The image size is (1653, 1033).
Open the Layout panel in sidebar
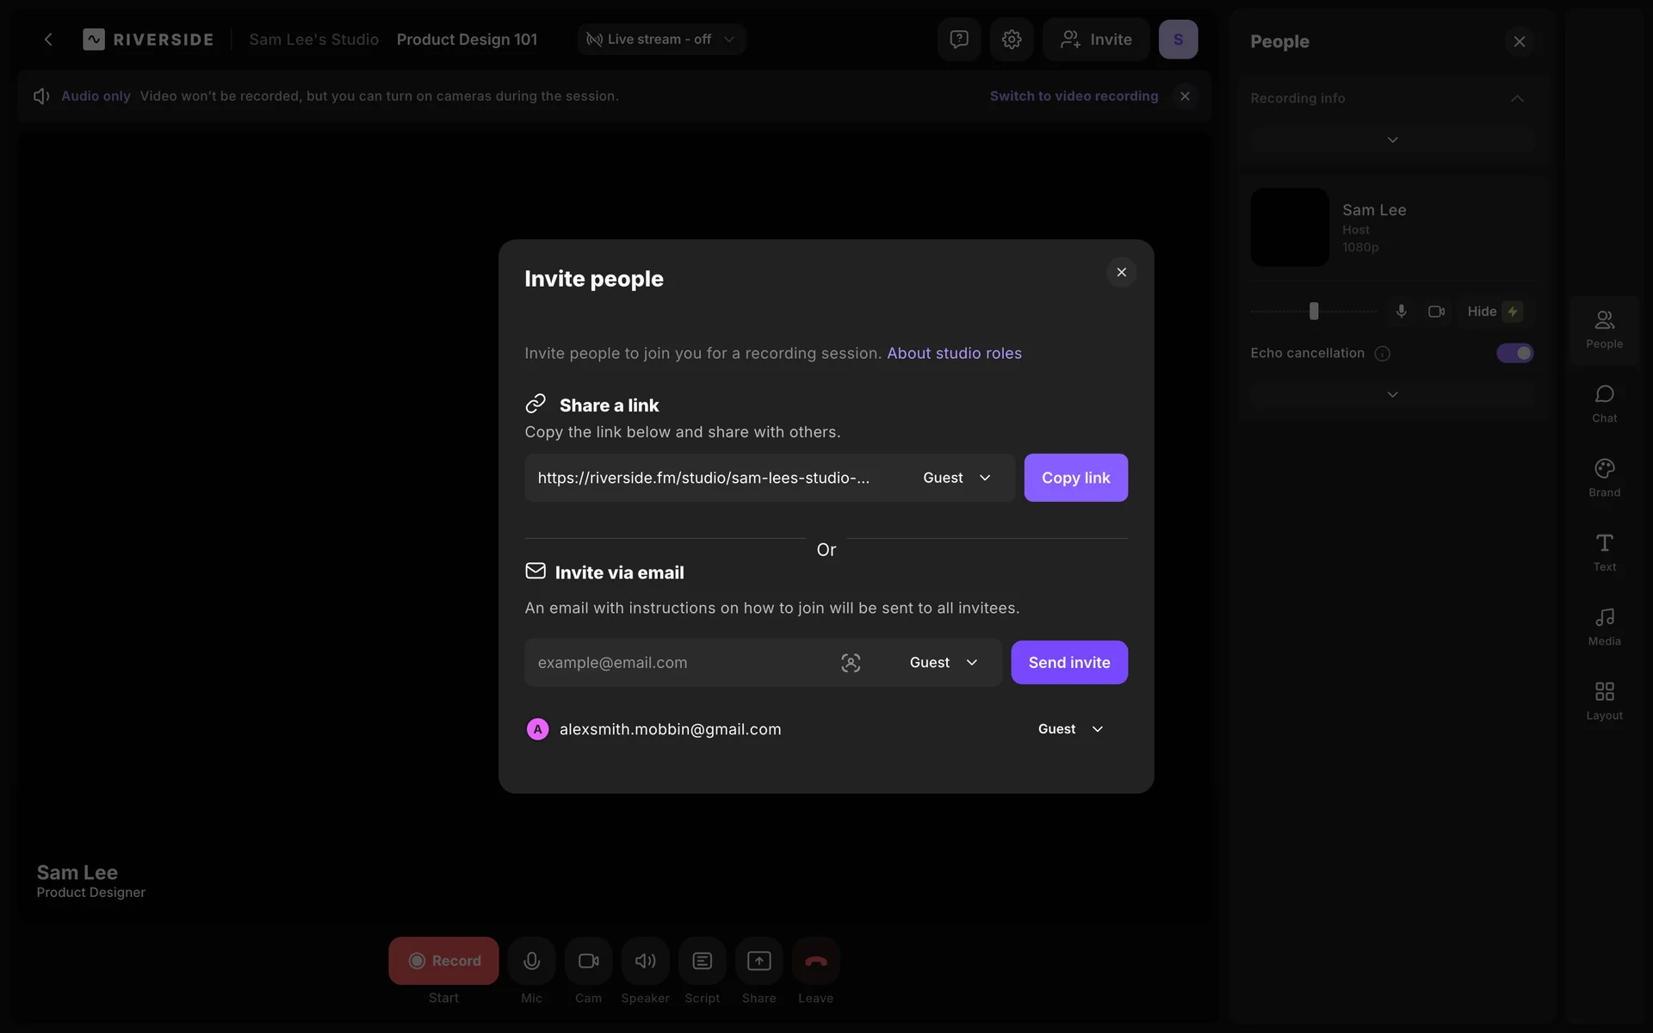[1604, 701]
